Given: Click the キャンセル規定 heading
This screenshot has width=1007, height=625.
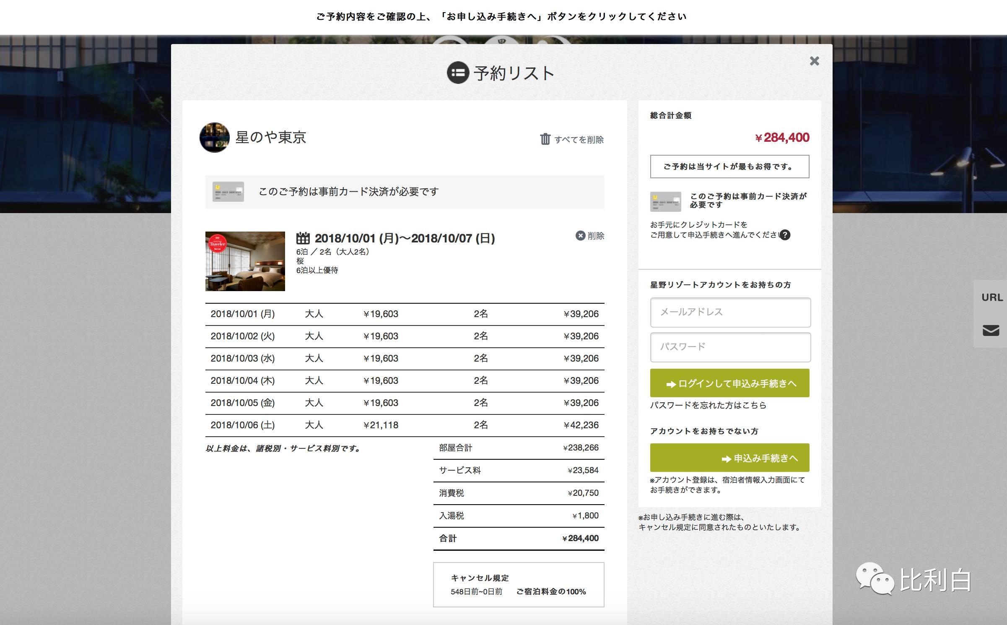Looking at the screenshot, I should [480, 578].
